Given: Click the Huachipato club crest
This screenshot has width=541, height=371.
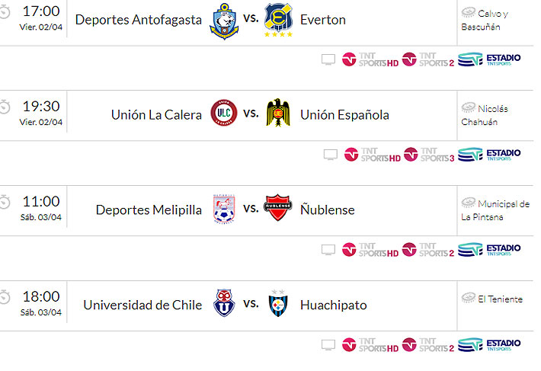Looking at the screenshot, I should click(277, 305).
